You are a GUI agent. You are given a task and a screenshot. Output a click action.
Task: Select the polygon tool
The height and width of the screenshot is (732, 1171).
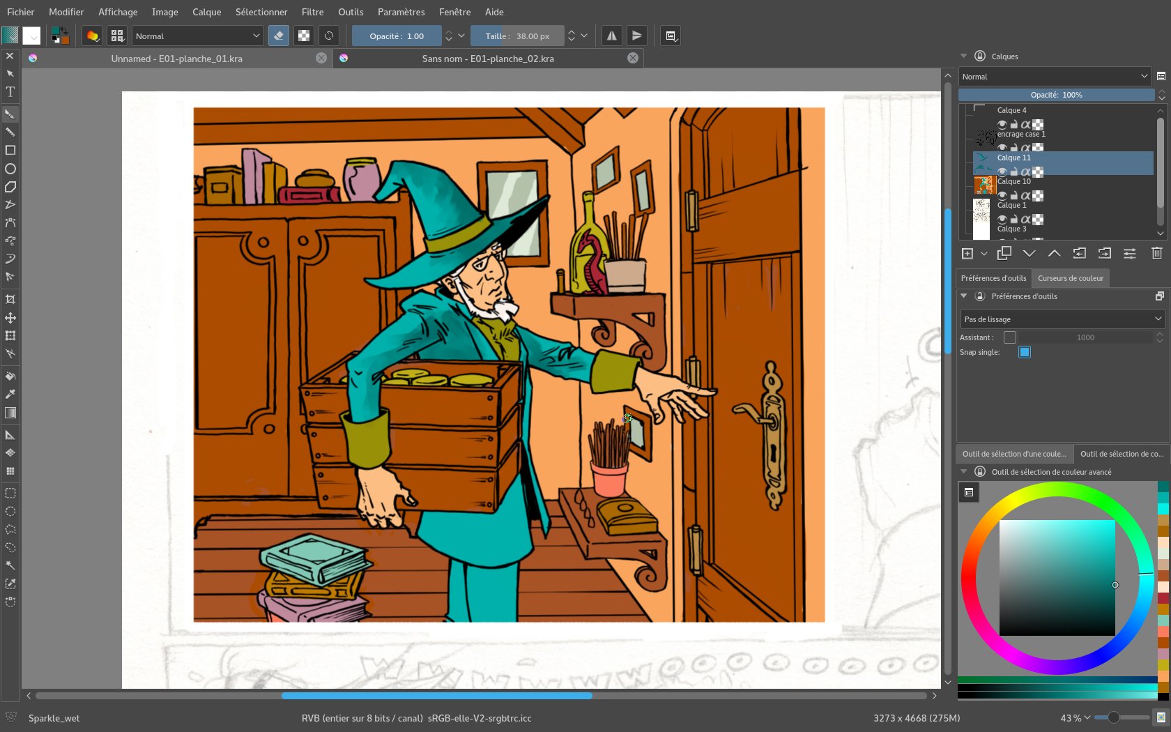coord(10,186)
